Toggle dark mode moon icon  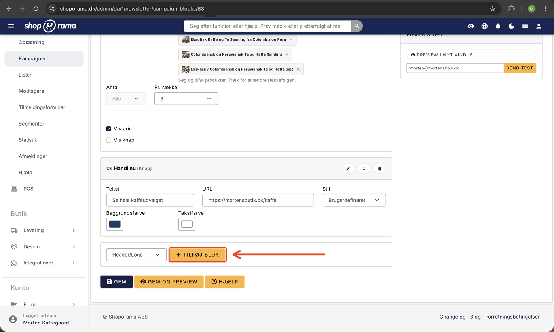coord(512,26)
